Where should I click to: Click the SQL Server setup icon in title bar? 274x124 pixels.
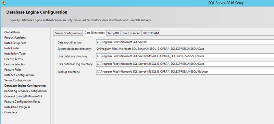[4, 3]
